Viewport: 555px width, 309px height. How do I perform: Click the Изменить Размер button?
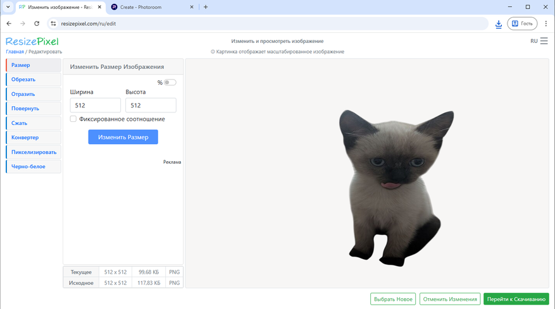point(123,137)
